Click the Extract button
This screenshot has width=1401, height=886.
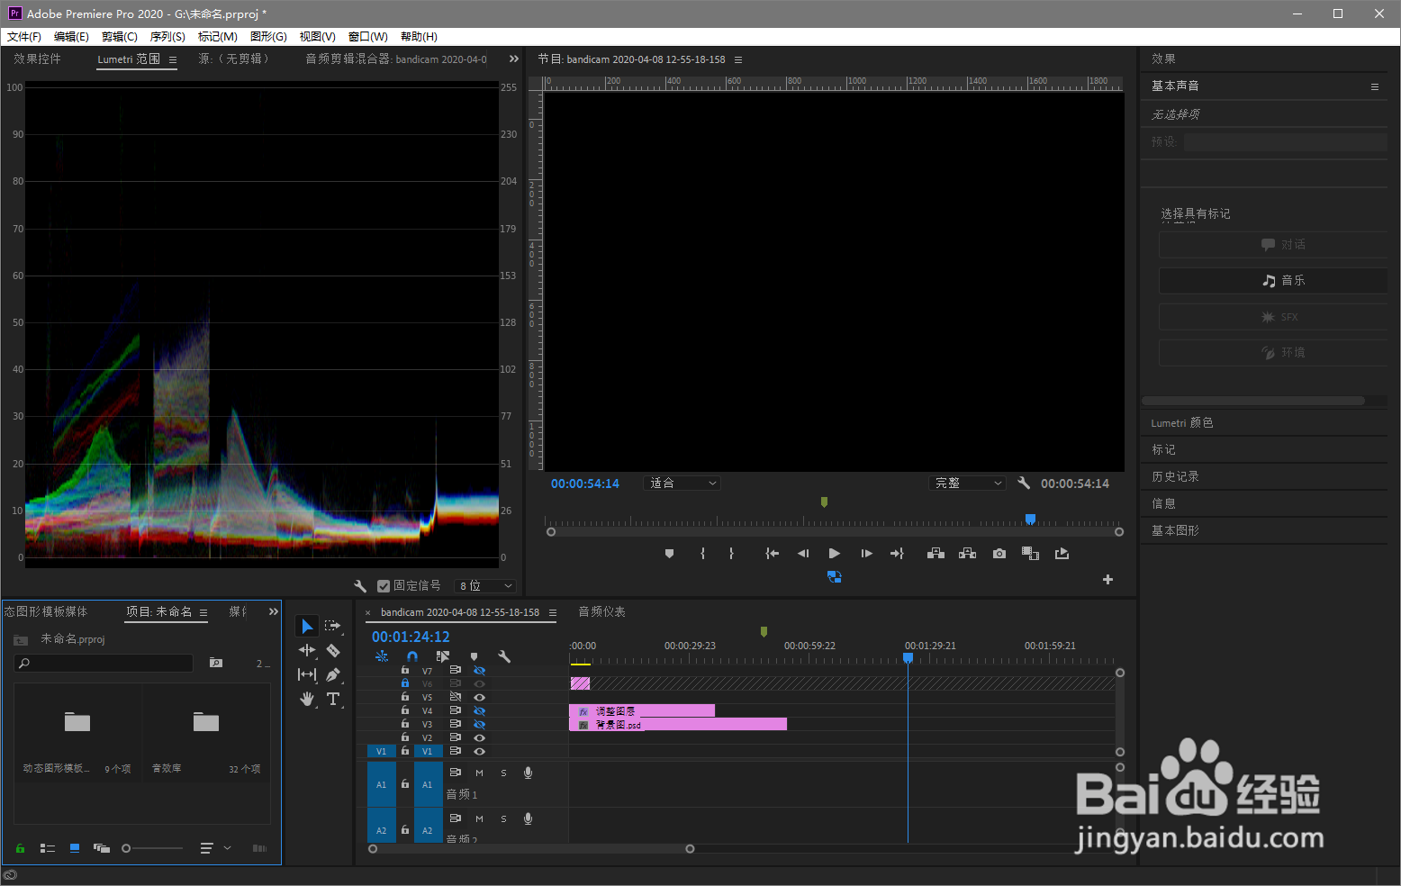point(967,554)
